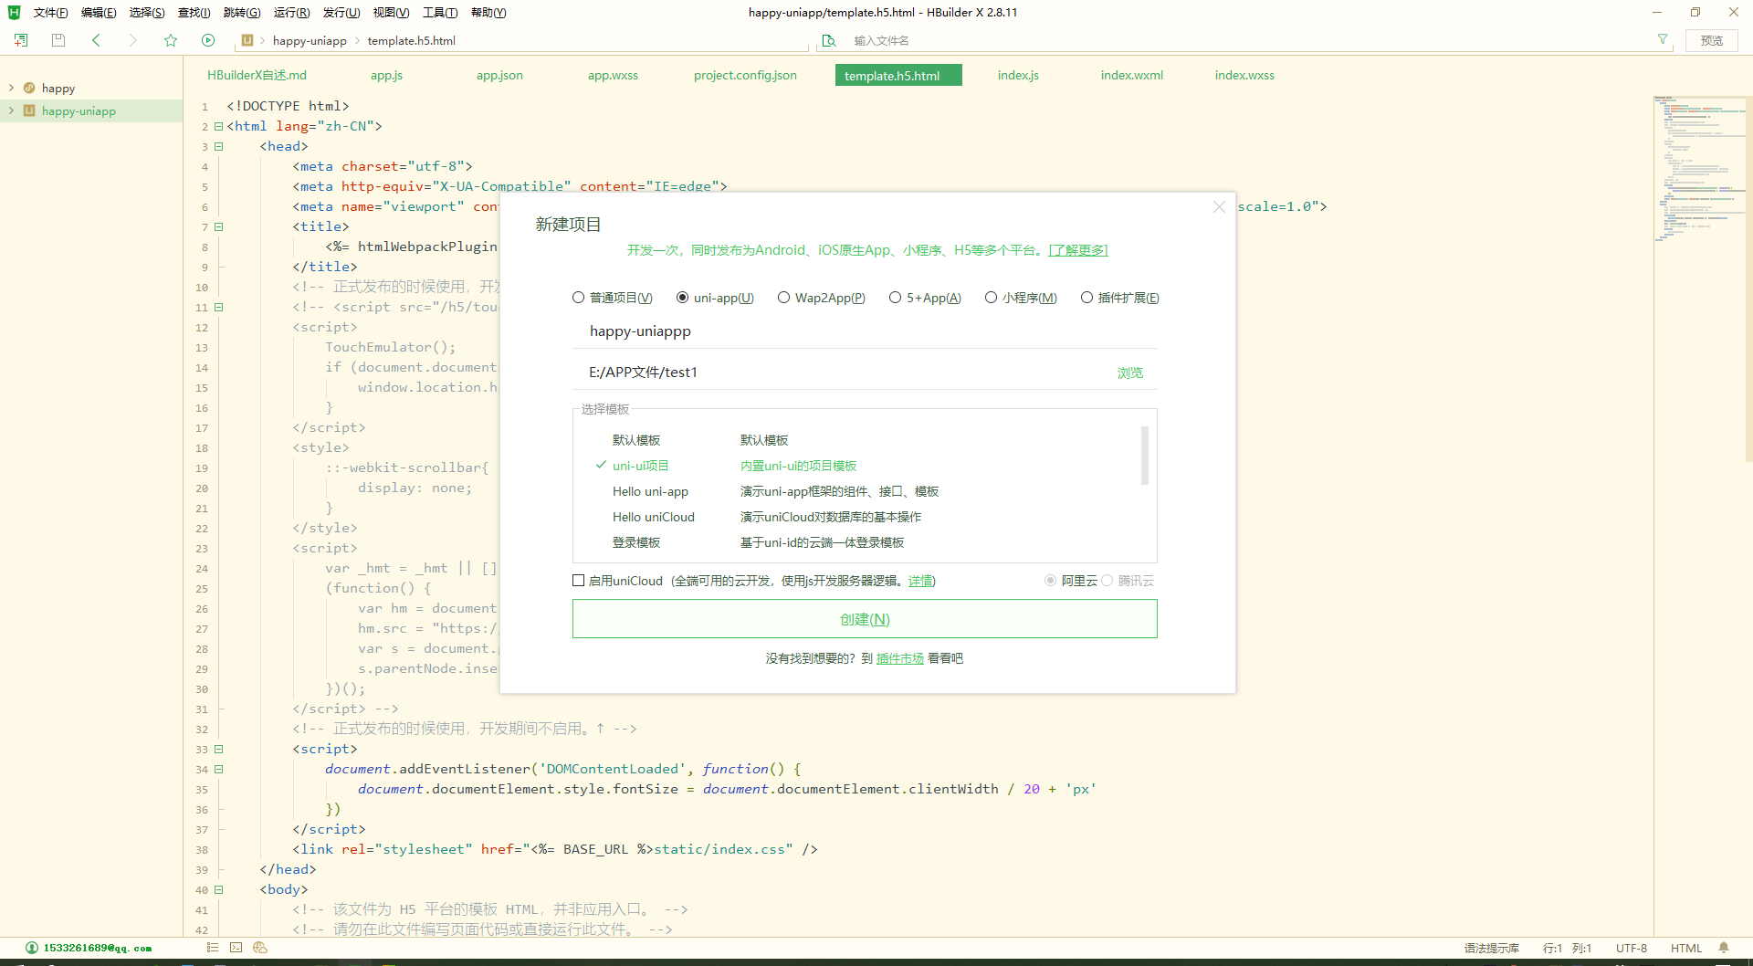Click the happy project folder icon
This screenshot has width=1753, height=966.
pos(29,88)
